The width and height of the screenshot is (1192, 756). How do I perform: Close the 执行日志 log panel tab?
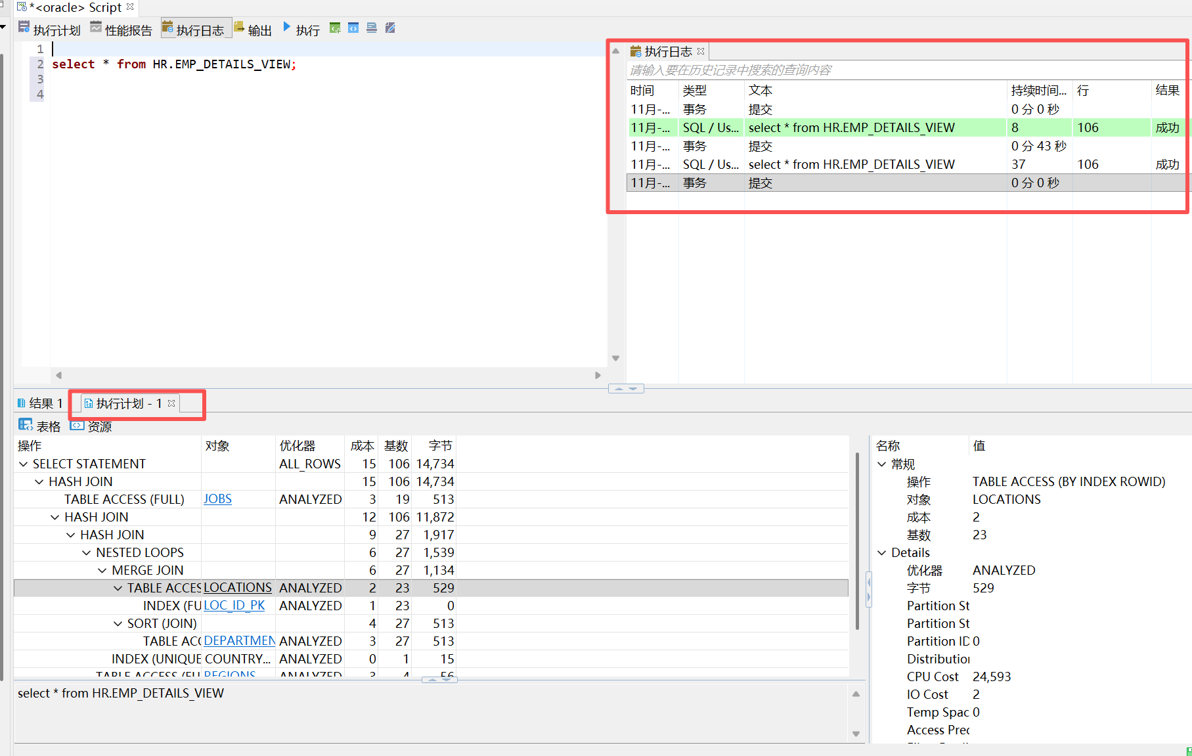[701, 51]
